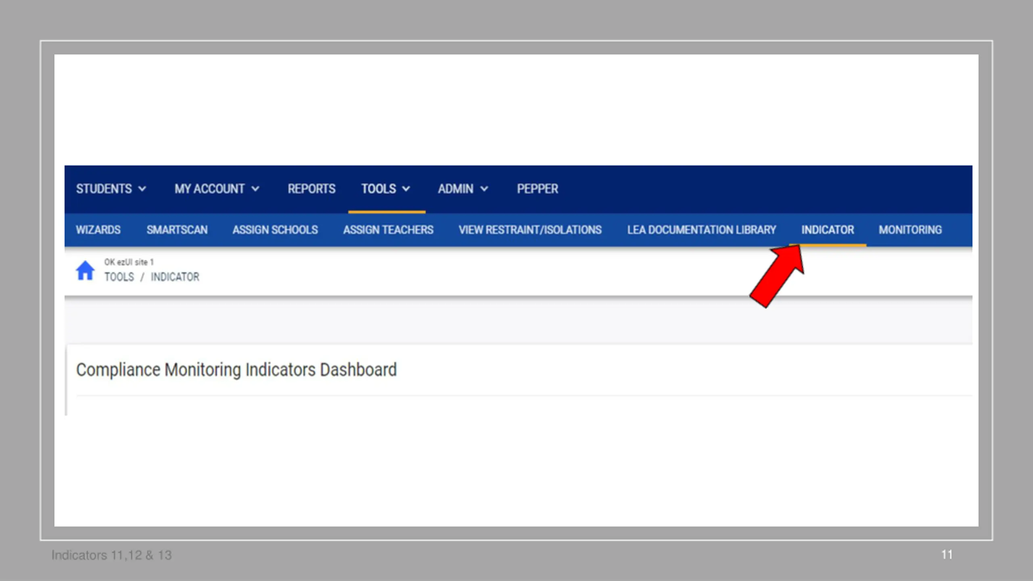Expand the Admin dropdown chevron
Screen dimensions: 1033x581
click(x=484, y=188)
